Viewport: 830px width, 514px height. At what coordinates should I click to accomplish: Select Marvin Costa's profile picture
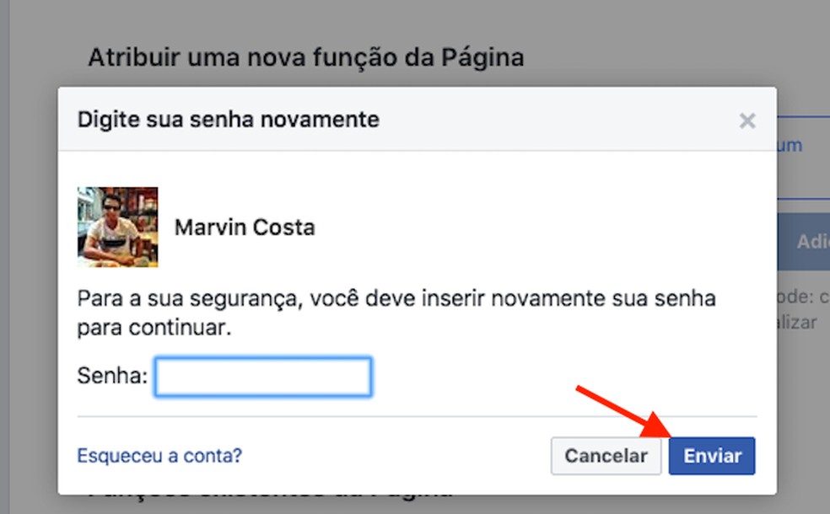click(118, 227)
